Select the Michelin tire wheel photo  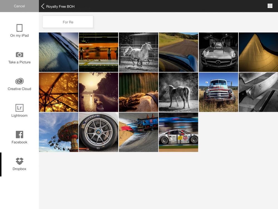tap(98, 132)
